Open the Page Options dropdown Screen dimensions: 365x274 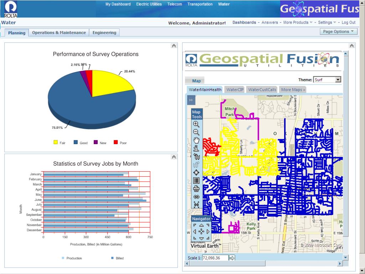(339, 31)
